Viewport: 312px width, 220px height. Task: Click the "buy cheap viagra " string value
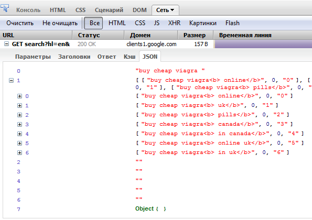170,71
